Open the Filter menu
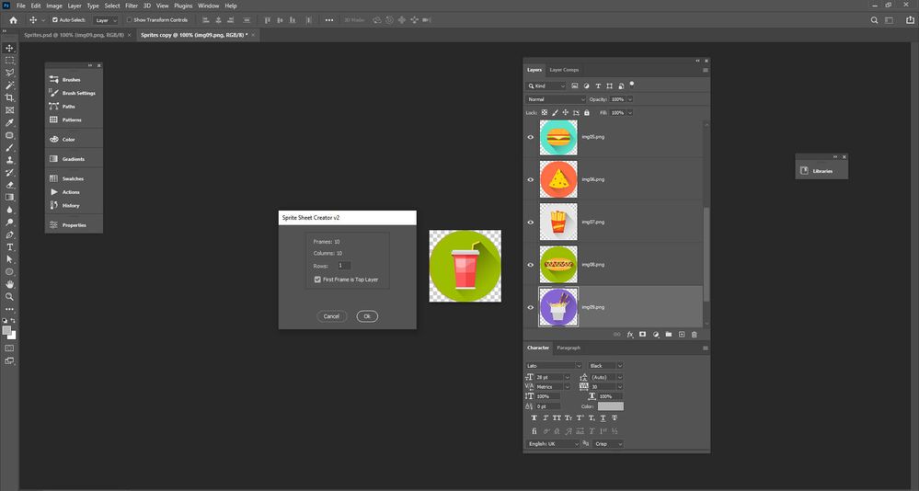 click(x=132, y=6)
